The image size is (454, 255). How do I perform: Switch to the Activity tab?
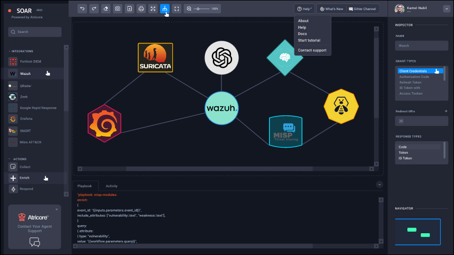coord(111,186)
